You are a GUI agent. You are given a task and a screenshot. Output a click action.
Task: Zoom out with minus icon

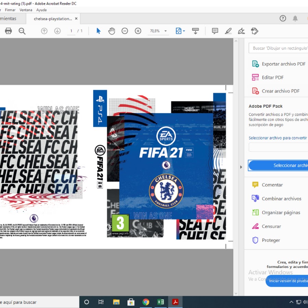click(x=125, y=31)
